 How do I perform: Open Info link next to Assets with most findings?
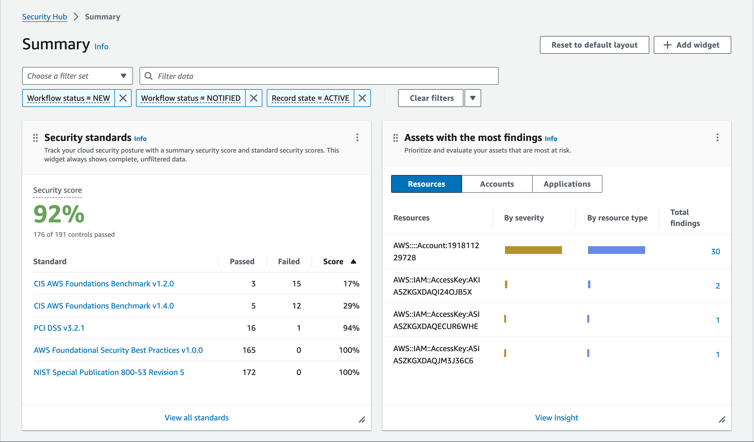coord(551,138)
